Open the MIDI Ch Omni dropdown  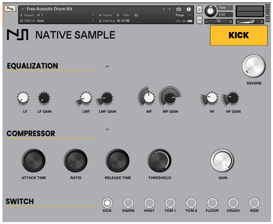58,21
